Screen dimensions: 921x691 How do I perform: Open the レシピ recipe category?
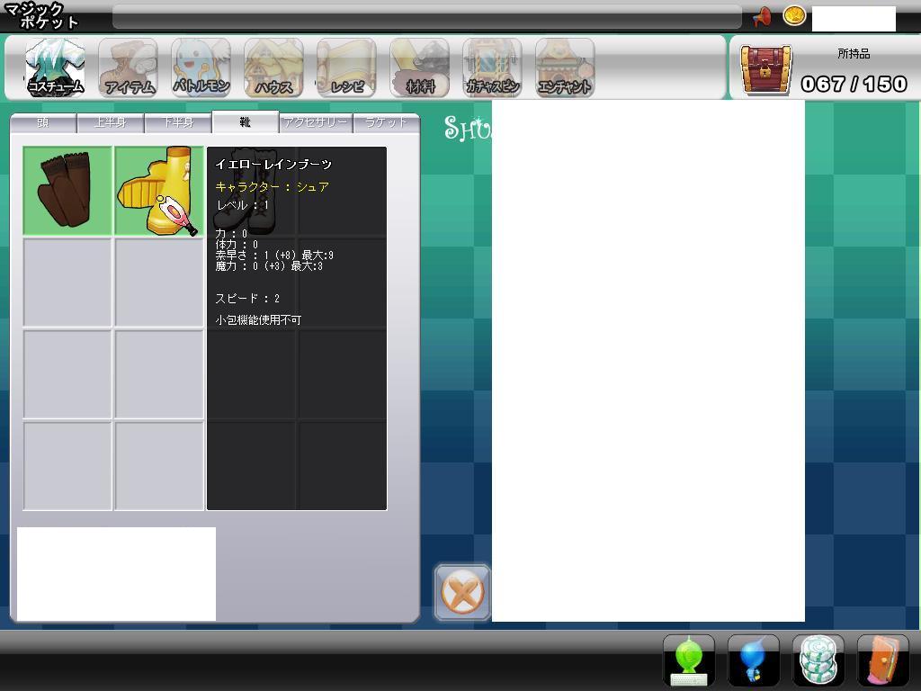(x=346, y=68)
